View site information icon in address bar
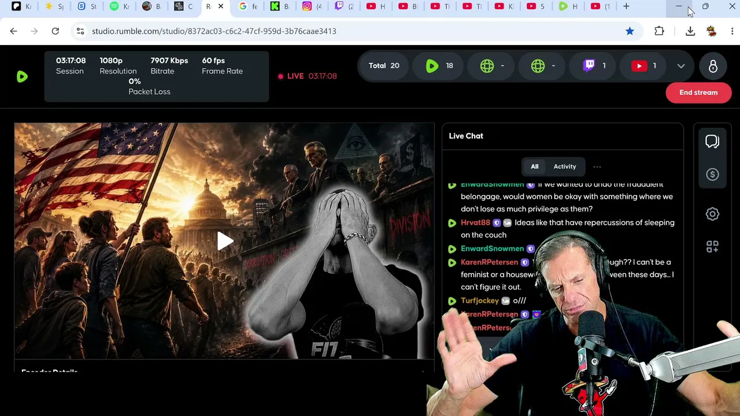Screen dimensions: 740x416 tap(80, 31)
